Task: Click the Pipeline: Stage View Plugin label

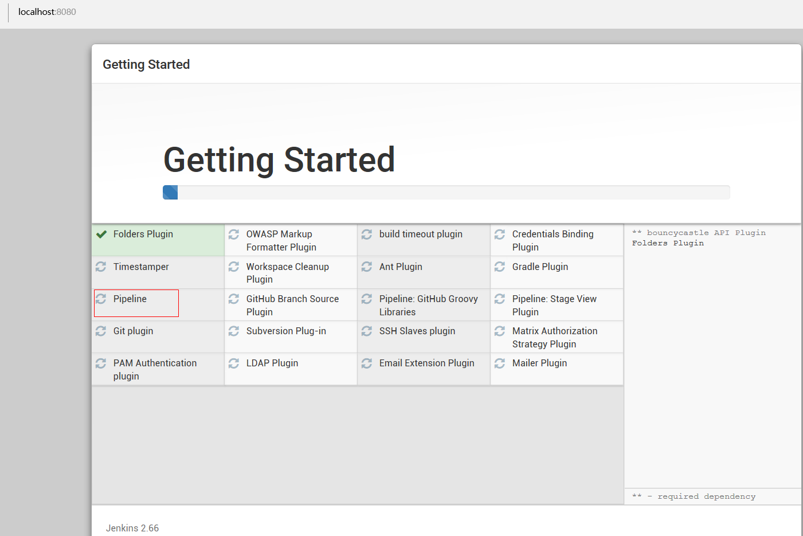Action: pos(554,305)
